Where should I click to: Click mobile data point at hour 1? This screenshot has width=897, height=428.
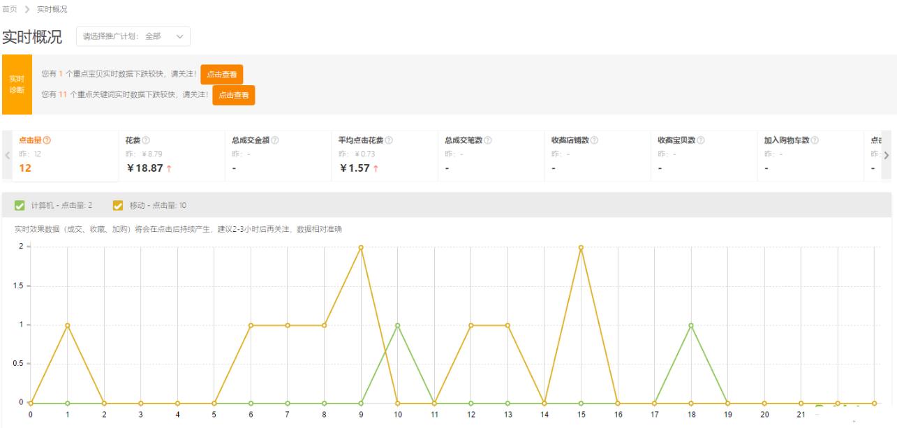point(68,325)
